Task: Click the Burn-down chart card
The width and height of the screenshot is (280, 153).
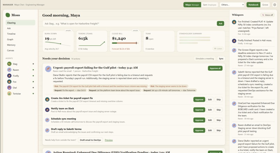Action: click(x=58, y=41)
